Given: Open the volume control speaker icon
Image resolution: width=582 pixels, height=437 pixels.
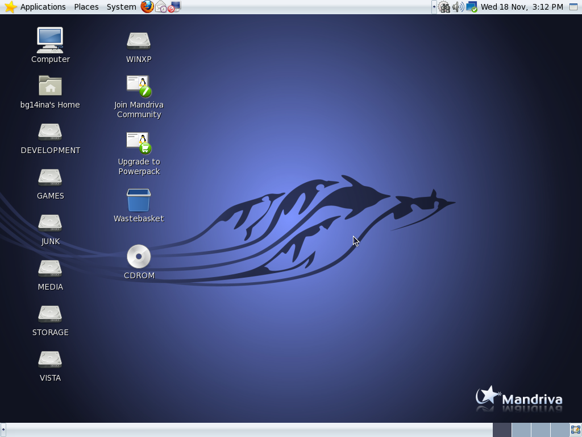Looking at the screenshot, I should (458, 7).
